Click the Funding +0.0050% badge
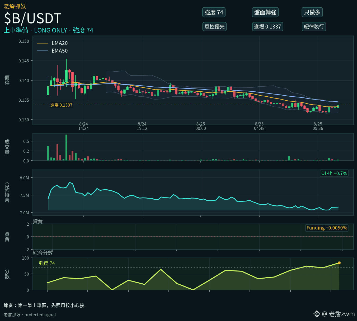 coord(327,228)
